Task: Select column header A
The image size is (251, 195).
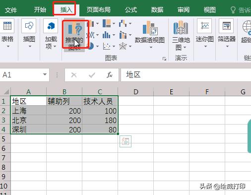Action: coord(28,92)
